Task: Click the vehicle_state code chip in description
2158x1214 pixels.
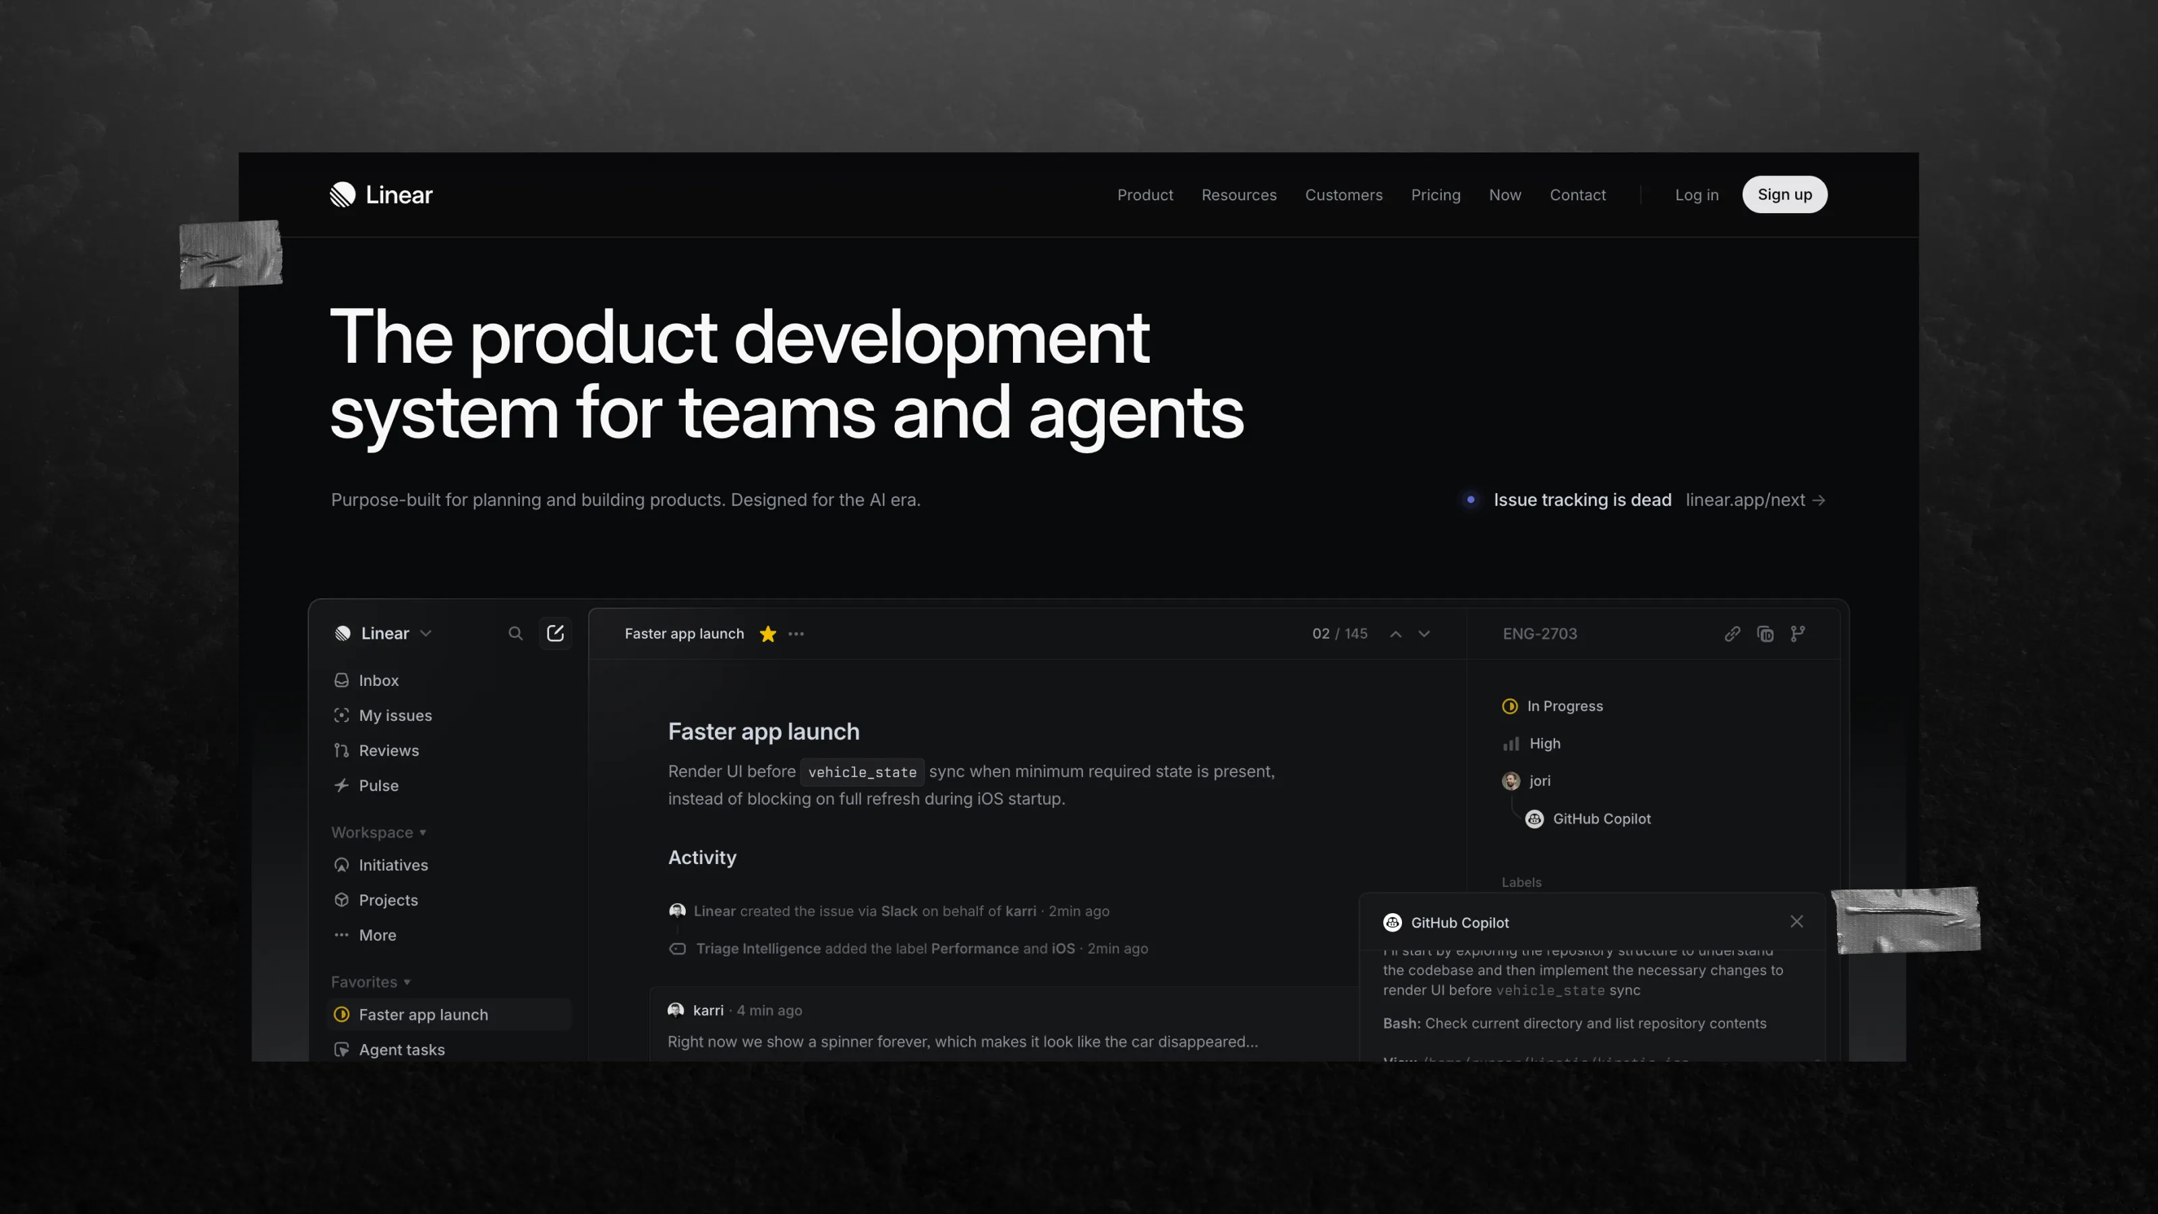Action: (x=862, y=772)
